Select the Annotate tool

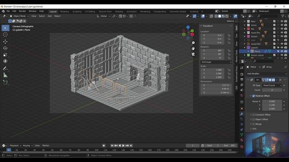coord(5,68)
